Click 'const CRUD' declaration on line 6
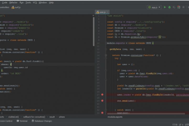This screenshot has height=126, width=189. (x=113, y=31)
